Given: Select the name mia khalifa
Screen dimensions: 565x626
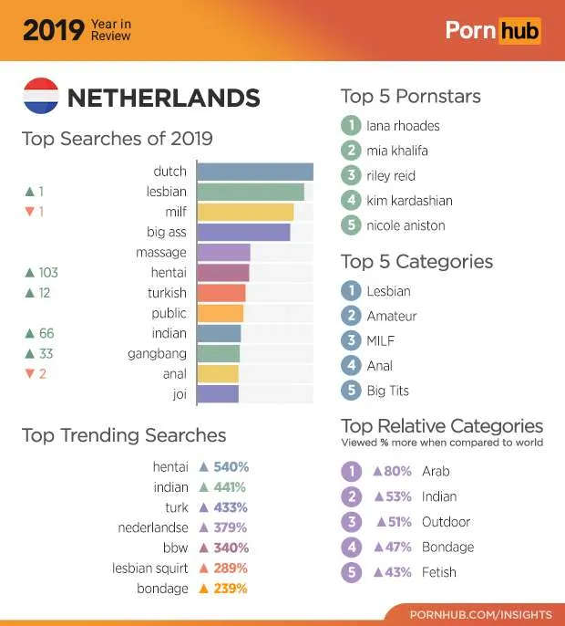Looking at the screenshot, I should (x=396, y=151).
